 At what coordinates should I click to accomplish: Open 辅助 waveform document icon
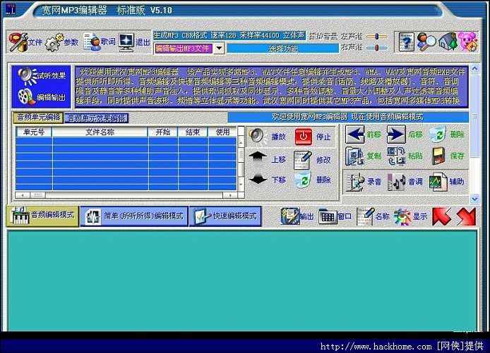(438, 182)
